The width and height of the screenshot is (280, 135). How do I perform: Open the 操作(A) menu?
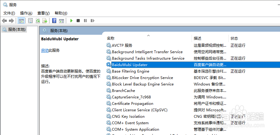(26, 13)
